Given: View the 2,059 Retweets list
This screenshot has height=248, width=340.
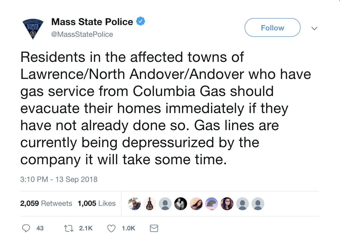Looking at the screenshot, I should 46,203.
